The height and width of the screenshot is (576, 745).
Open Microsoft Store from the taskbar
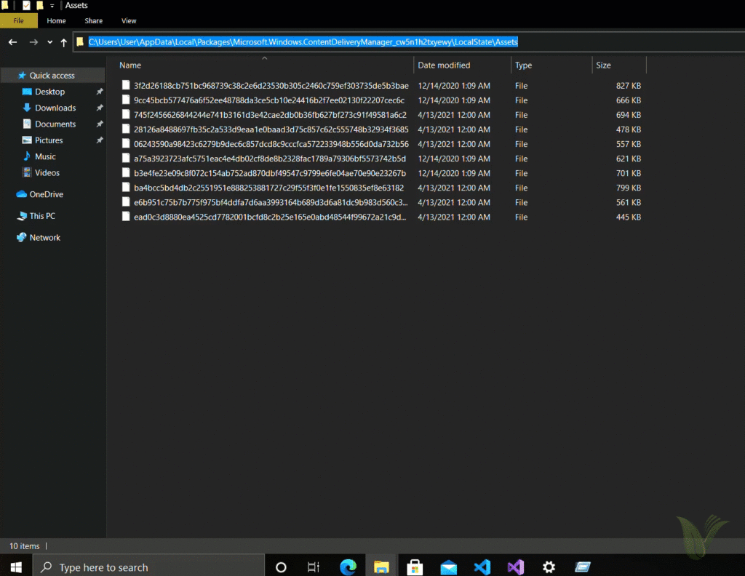pyautogui.click(x=415, y=567)
